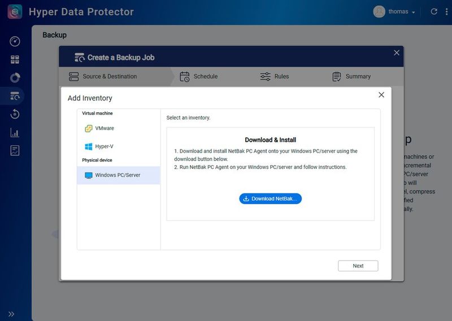Click the Virtual machine section label
Image resolution: width=452 pixels, height=321 pixels.
click(97, 113)
